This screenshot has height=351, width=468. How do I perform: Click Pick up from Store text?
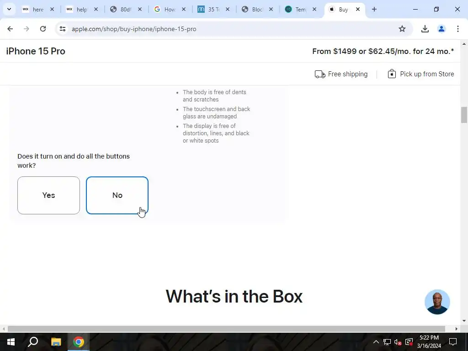pyautogui.click(x=427, y=74)
